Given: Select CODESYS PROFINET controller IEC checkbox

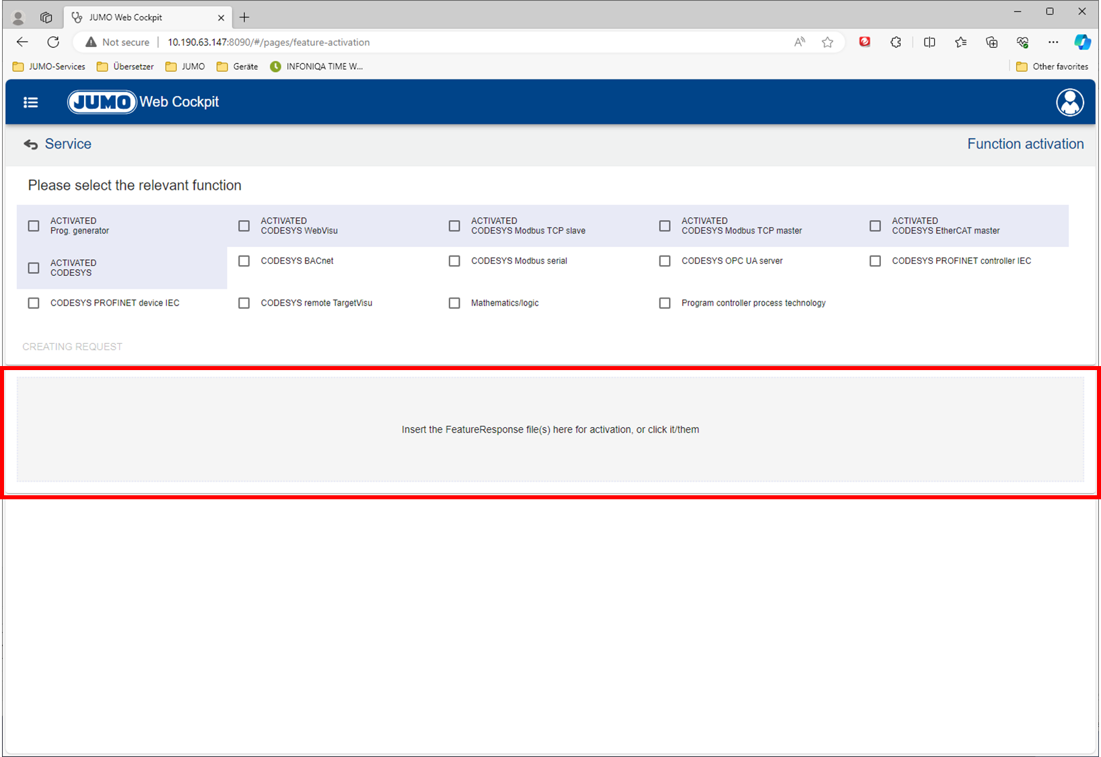Looking at the screenshot, I should click(x=875, y=261).
